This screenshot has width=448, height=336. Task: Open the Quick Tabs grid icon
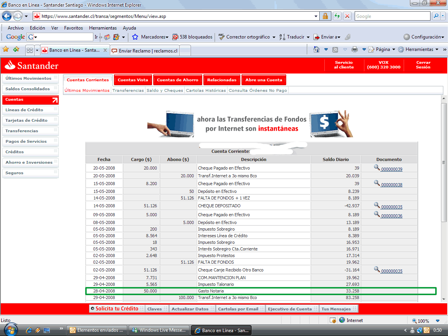coord(30,50)
